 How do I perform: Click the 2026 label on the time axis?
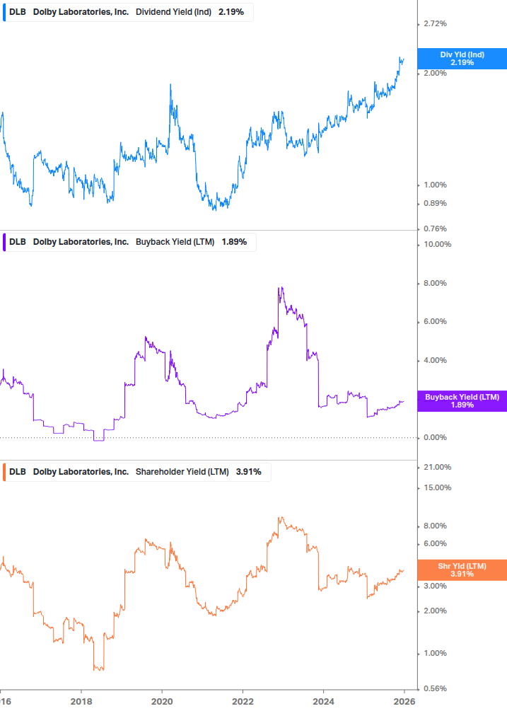pos(404,702)
